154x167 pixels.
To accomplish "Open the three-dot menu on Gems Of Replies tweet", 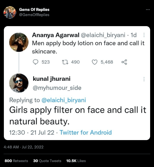I will click(x=148, y=10).
